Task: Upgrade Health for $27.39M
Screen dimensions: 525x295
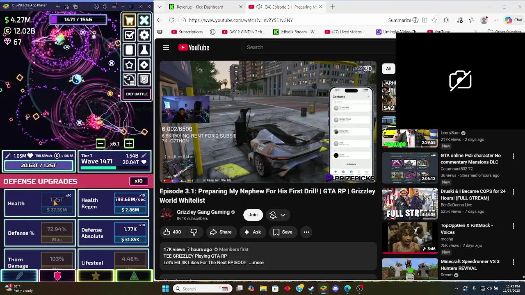Action: (x=57, y=203)
